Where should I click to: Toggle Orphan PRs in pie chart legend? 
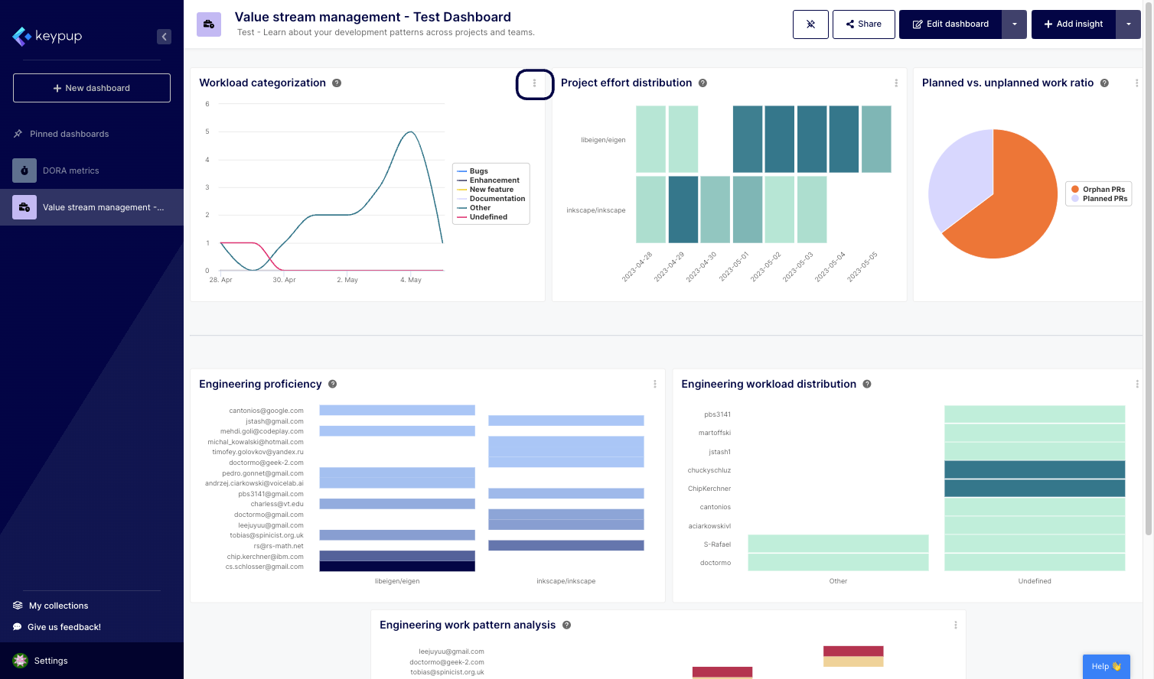click(1103, 190)
